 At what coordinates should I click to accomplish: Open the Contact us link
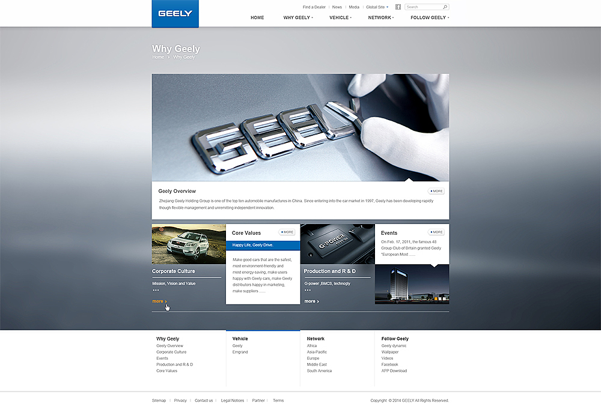(x=204, y=401)
